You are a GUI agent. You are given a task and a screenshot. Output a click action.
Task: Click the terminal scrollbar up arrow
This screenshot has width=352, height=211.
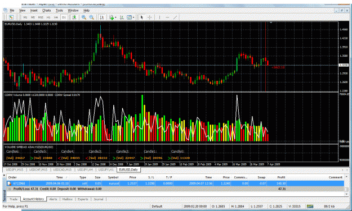coord(346,177)
